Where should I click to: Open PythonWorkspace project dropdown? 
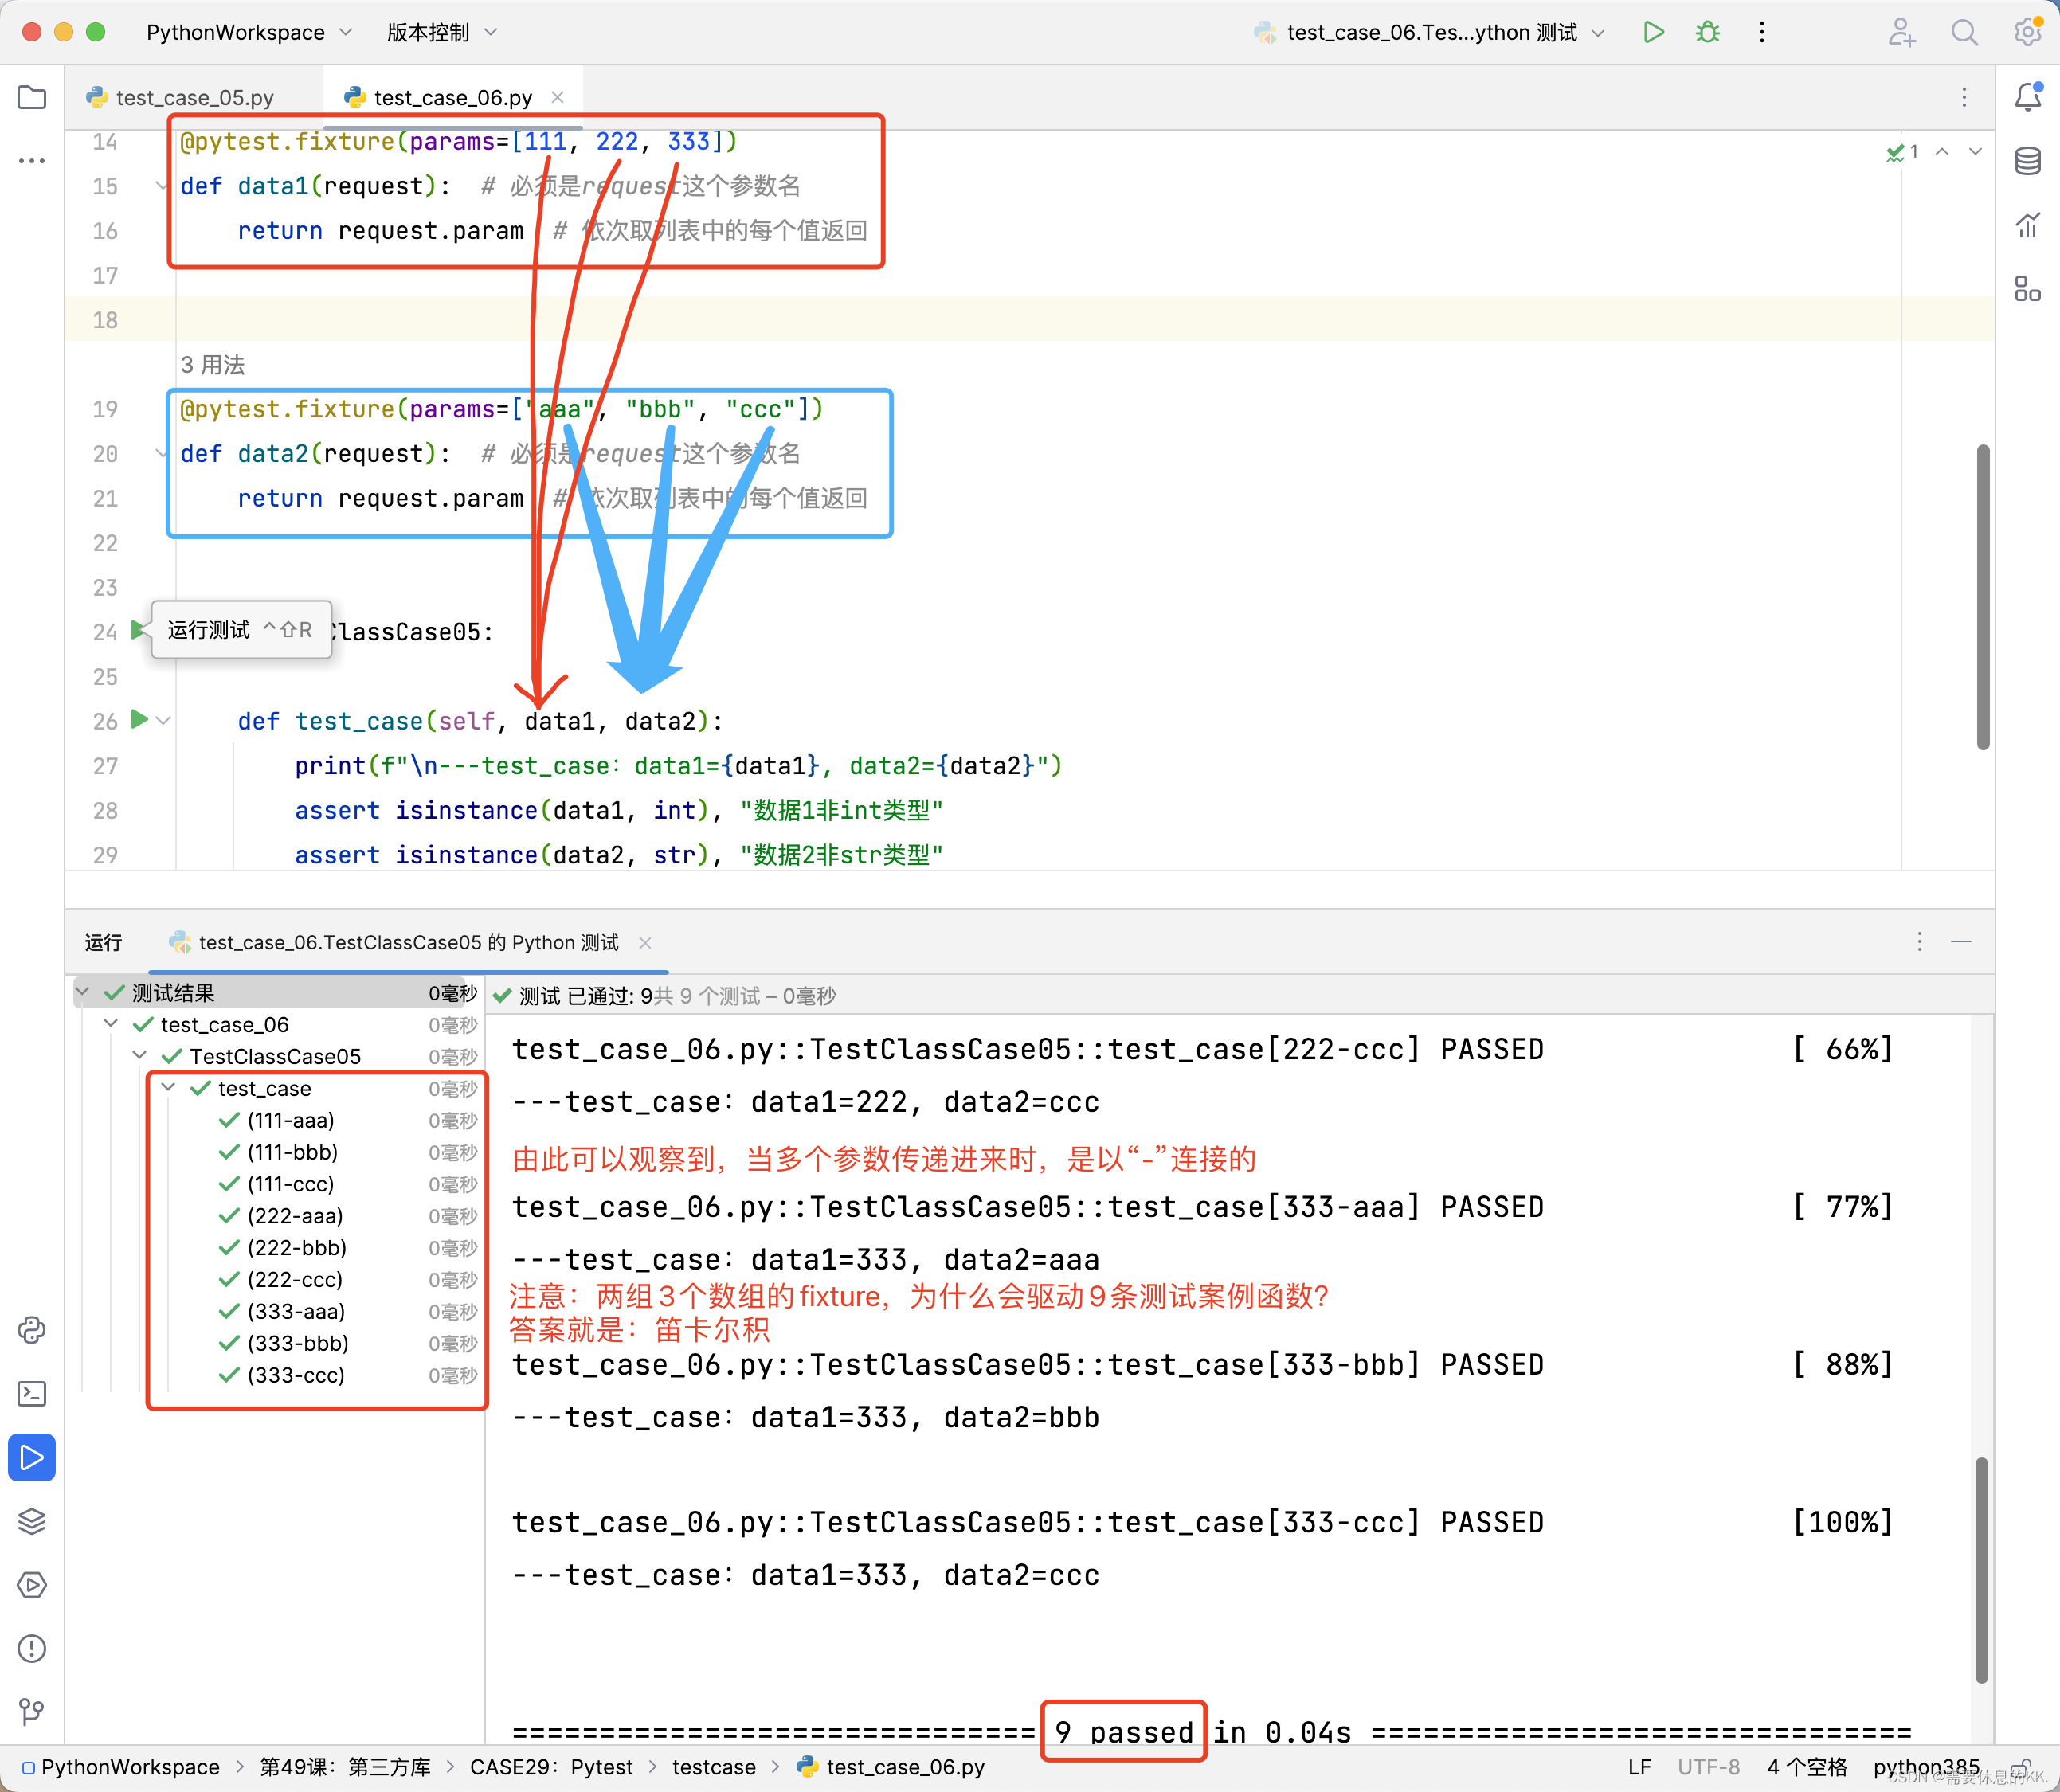(x=249, y=32)
